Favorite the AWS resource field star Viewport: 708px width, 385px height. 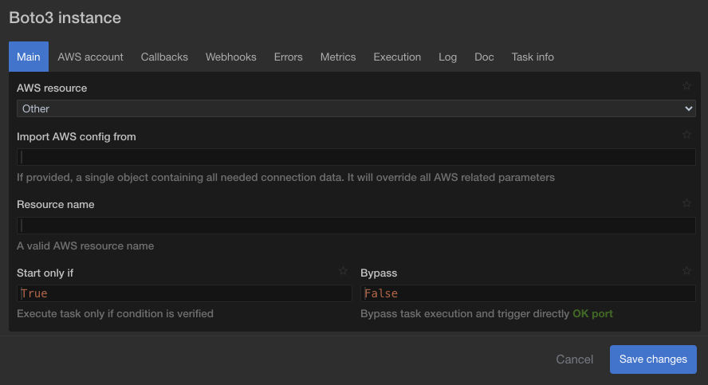(x=686, y=86)
